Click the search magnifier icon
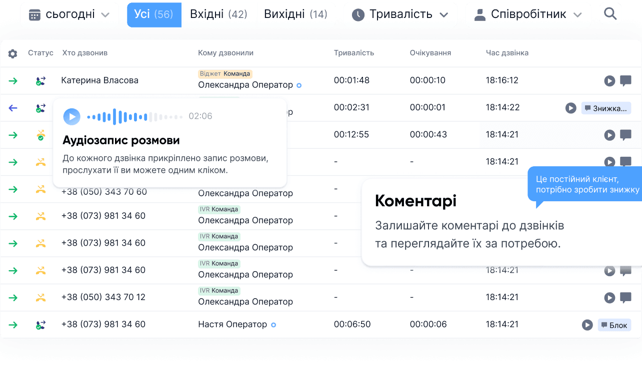The width and height of the screenshot is (642, 370). pyautogui.click(x=610, y=14)
